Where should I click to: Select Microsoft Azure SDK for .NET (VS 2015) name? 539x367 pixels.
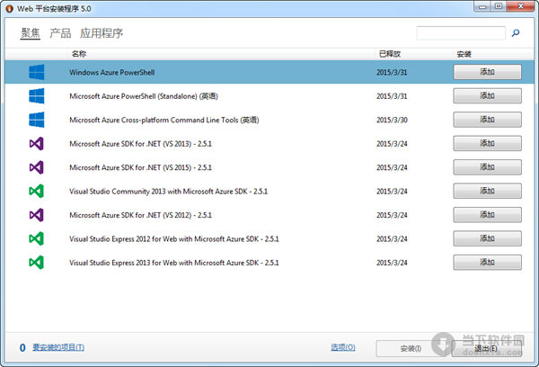pyautogui.click(x=141, y=167)
